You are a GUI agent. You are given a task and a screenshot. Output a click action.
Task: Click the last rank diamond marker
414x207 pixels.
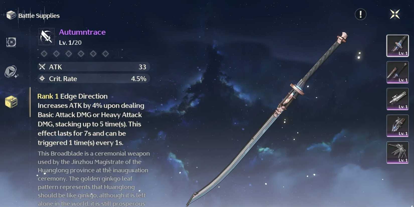pos(105,54)
